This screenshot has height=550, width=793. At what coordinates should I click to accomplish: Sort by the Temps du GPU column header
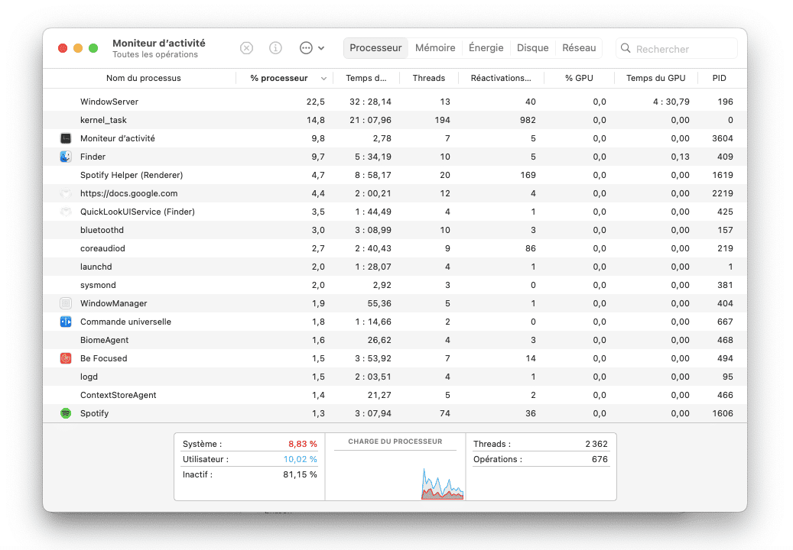tap(656, 78)
